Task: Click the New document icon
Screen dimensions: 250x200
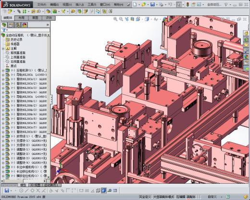Action: point(135,4)
